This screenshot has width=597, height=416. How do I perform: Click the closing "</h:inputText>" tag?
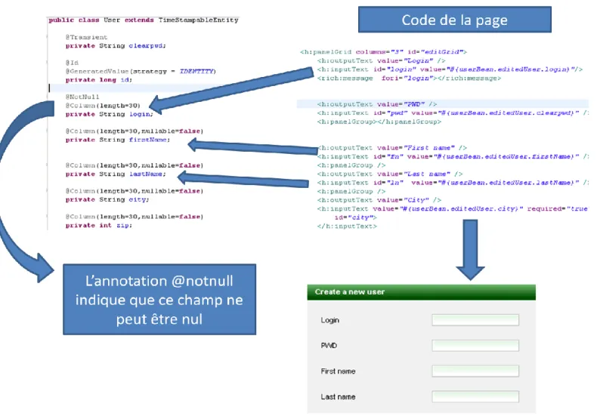pyautogui.click(x=347, y=226)
